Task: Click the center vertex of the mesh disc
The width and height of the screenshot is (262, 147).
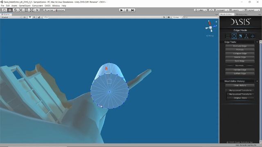Action: click(110, 91)
